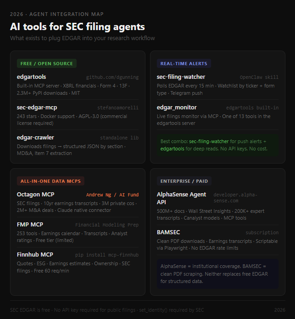Select the Finnhub MCP title
Screen dimensions: 295x319
(35, 255)
